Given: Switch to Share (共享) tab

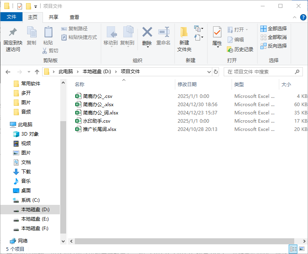Looking at the screenshot, I should pyautogui.click(x=54, y=17).
